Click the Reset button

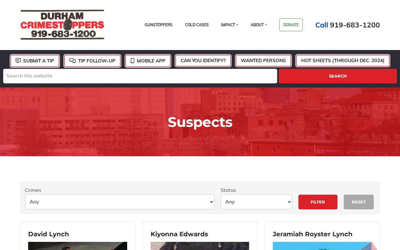click(359, 202)
